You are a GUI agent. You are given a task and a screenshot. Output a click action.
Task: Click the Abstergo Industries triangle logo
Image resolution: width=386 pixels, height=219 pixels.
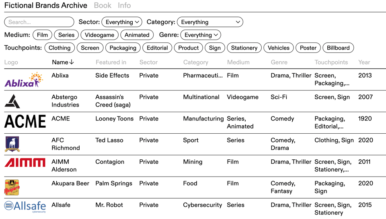pos(12,101)
